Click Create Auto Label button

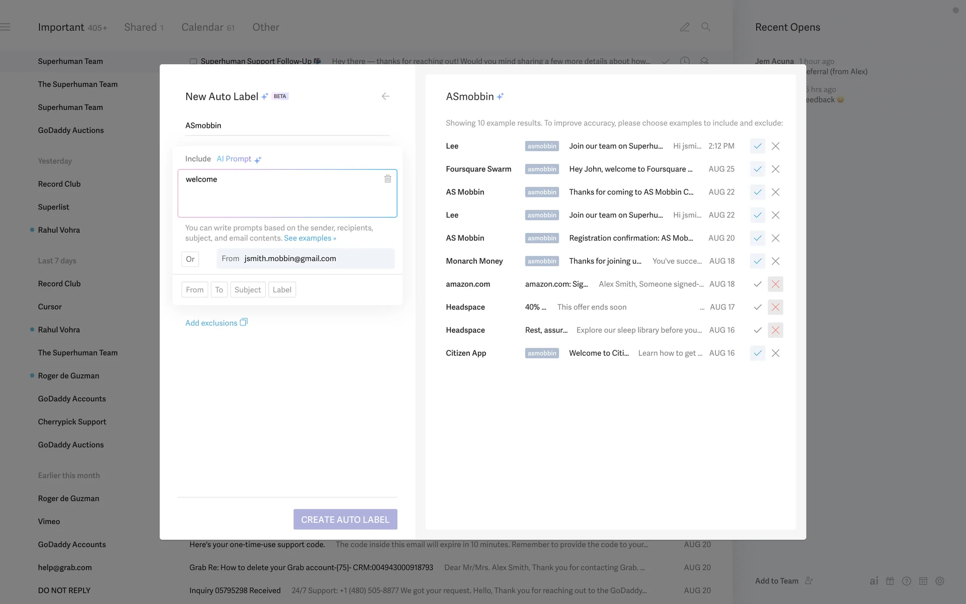click(345, 519)
